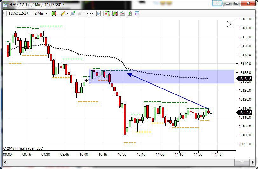
Task: Open the 2 Min interval dropdown
Action: [x=41, y=13]
